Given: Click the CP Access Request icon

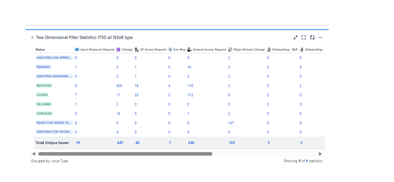Looking at the screenshot, I should tap(136, 49).
